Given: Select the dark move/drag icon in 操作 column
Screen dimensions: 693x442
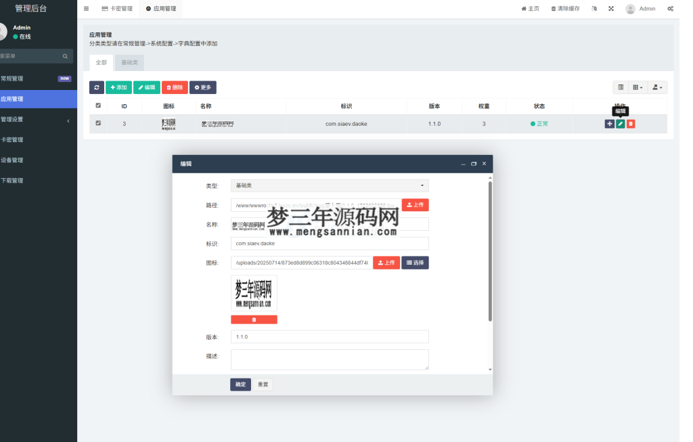Looking at the screenshot, I should tap(610, 124).
